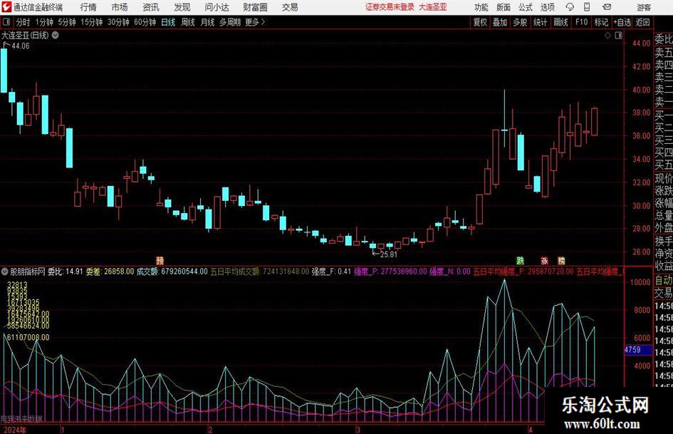Open the 公式 menu

pos(526,7)
